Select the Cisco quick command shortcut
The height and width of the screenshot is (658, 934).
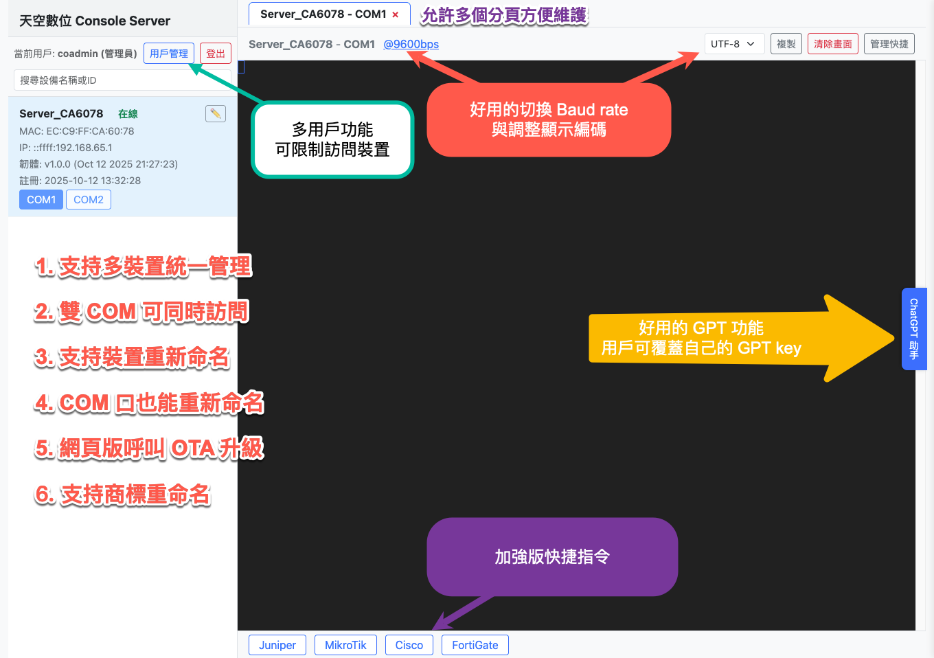click(x=409, y=644)
